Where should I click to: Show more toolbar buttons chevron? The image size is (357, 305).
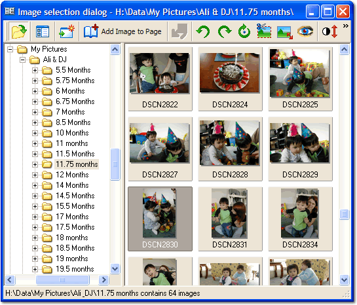coord(346,26)
